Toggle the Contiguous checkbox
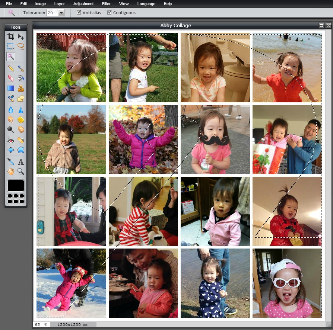 110,12
